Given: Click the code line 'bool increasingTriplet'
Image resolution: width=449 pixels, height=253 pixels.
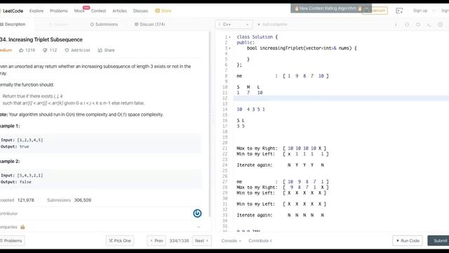Looking at the screenshot, I should click(302, 48).
